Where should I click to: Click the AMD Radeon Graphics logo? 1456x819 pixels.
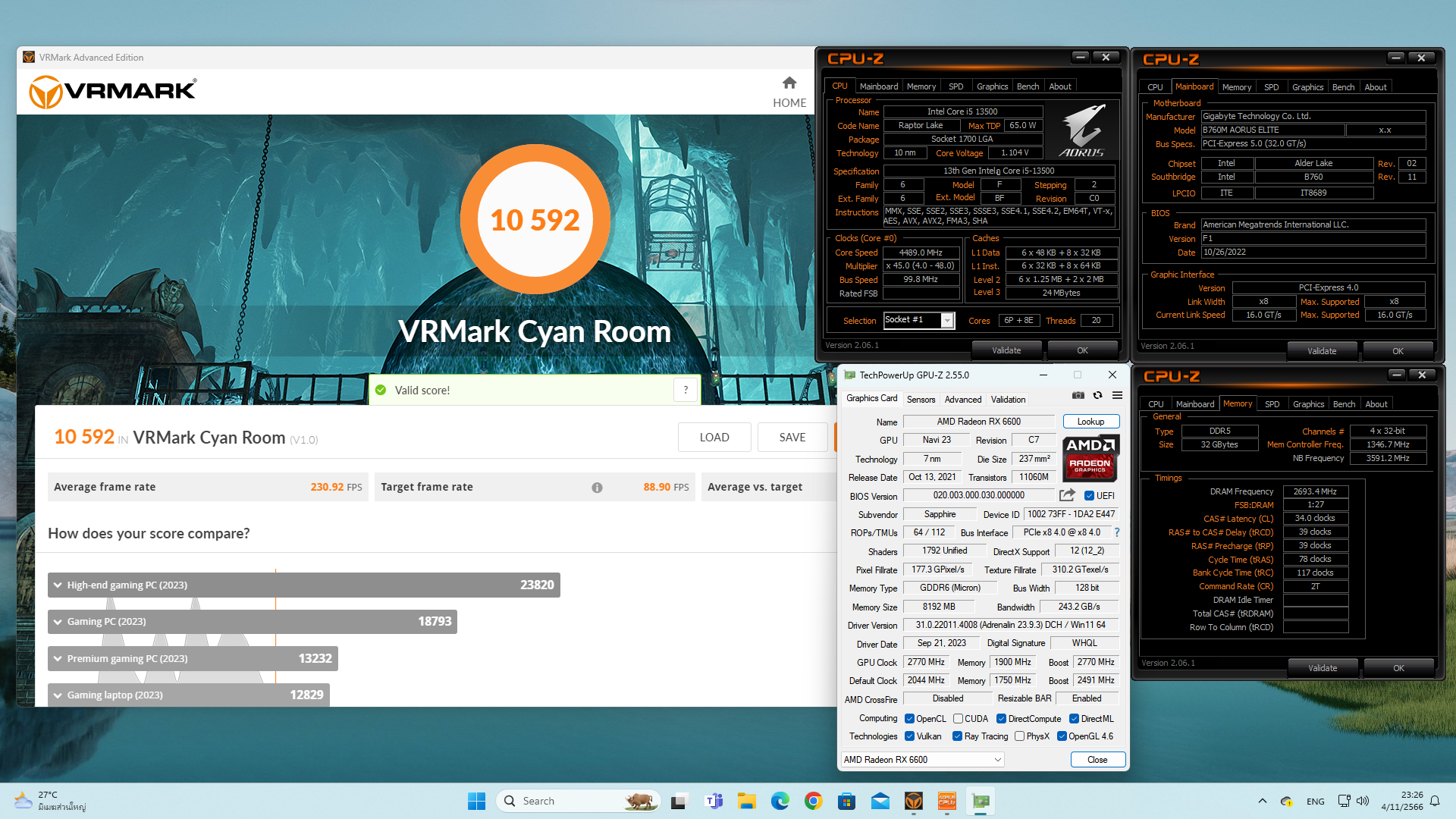tap(1090, 459)
